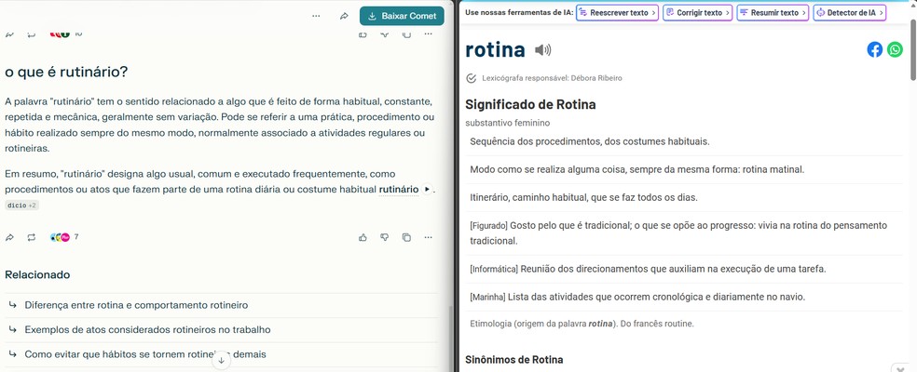The image size is (917, 372).
Task: Open the more options dots below the answer
Action: coord(428,238)
